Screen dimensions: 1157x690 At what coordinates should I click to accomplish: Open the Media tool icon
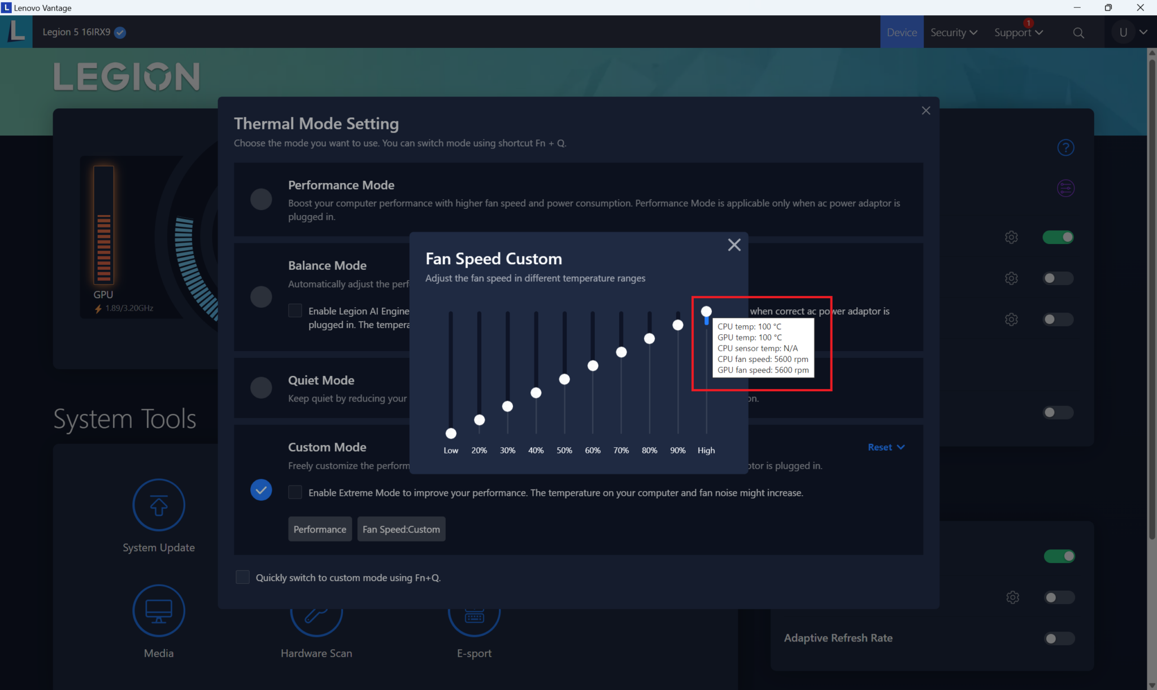[159, 610]
